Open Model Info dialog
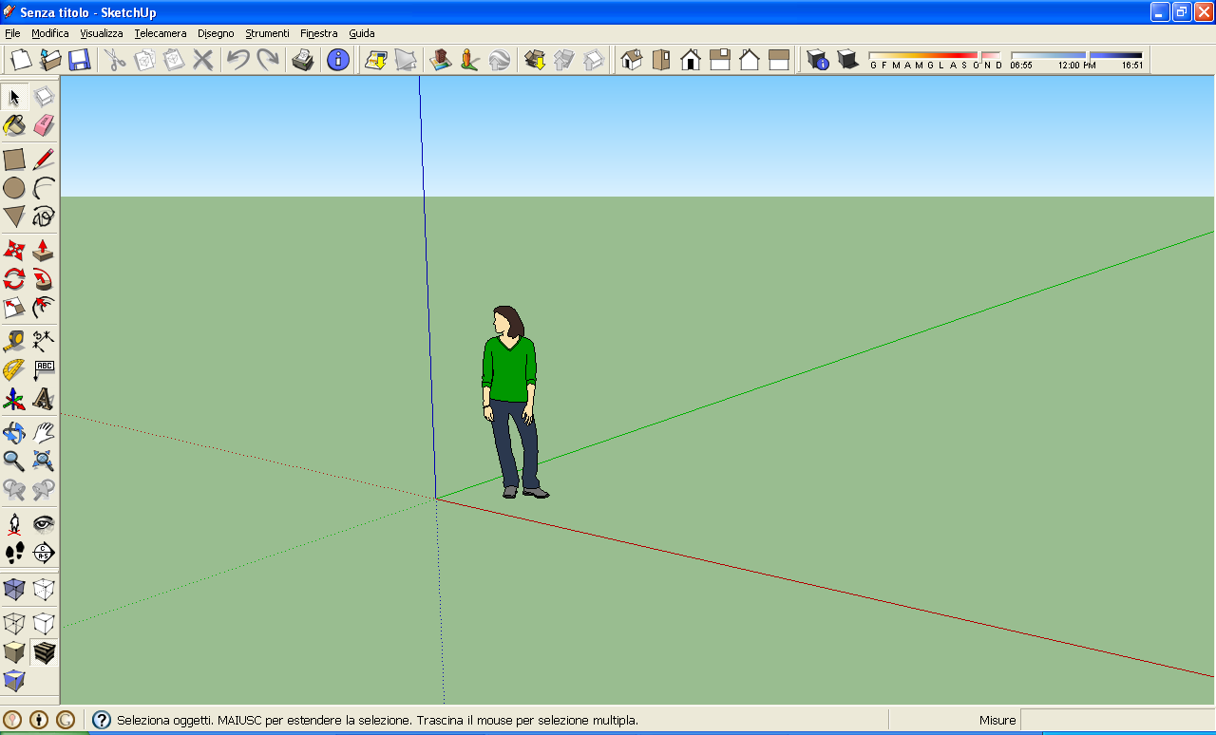This screenshot has height=735, width=1216. [x=338, y=60]
